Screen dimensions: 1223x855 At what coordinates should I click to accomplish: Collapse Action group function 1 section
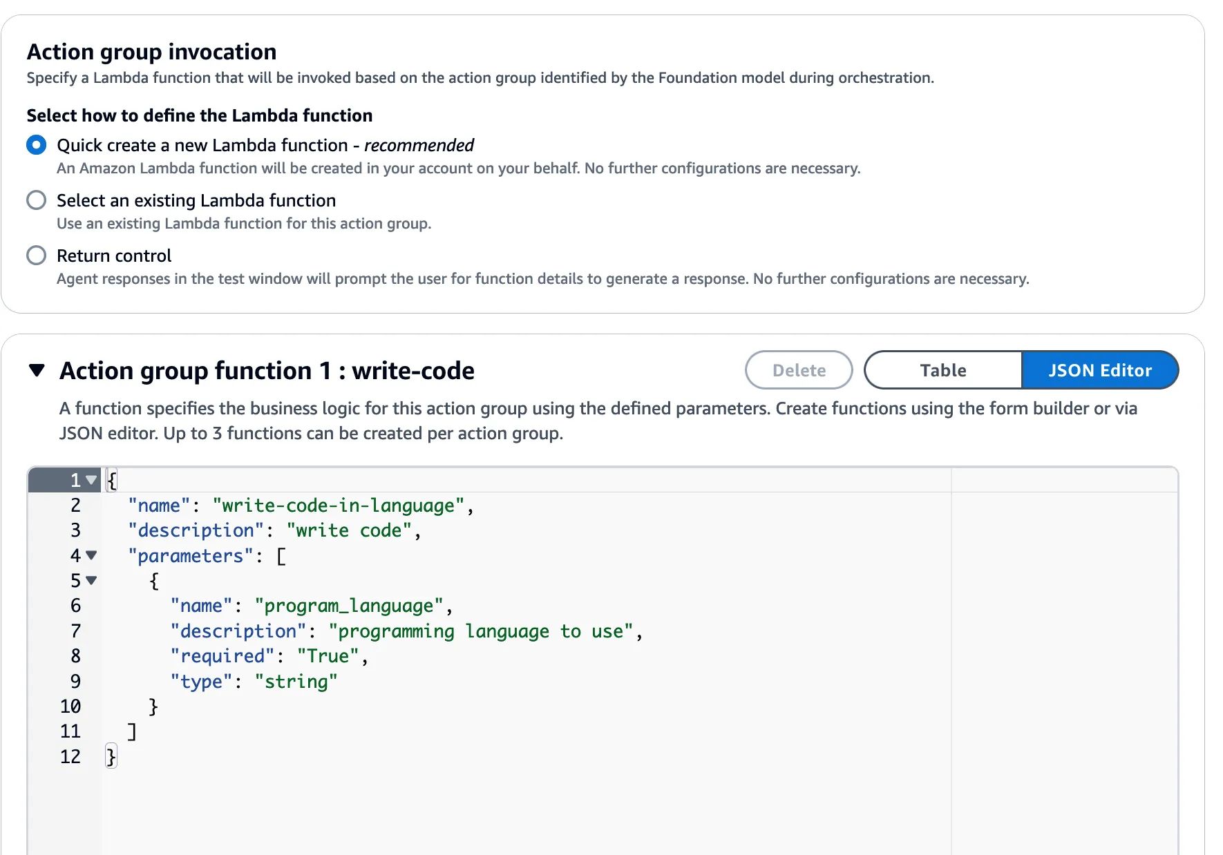tap(37, 370)
